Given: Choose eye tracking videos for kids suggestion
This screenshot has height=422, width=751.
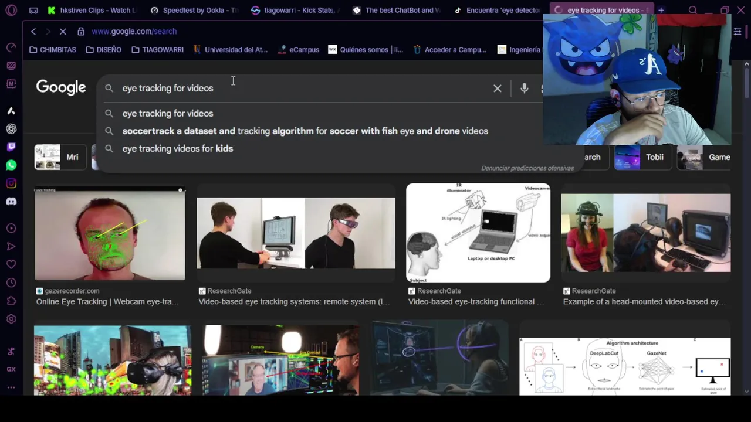Looking at the screenshot, I should (177, 148).
